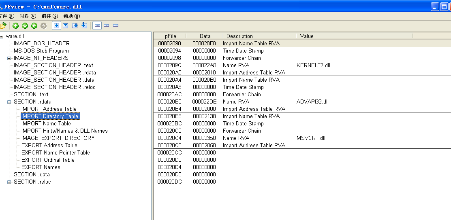Image resolution: width=451 pixels, height=220 pixels.
Task: Click the green down arrow toolbar icon
Action: pyautogui.click(x=25, y=26)
